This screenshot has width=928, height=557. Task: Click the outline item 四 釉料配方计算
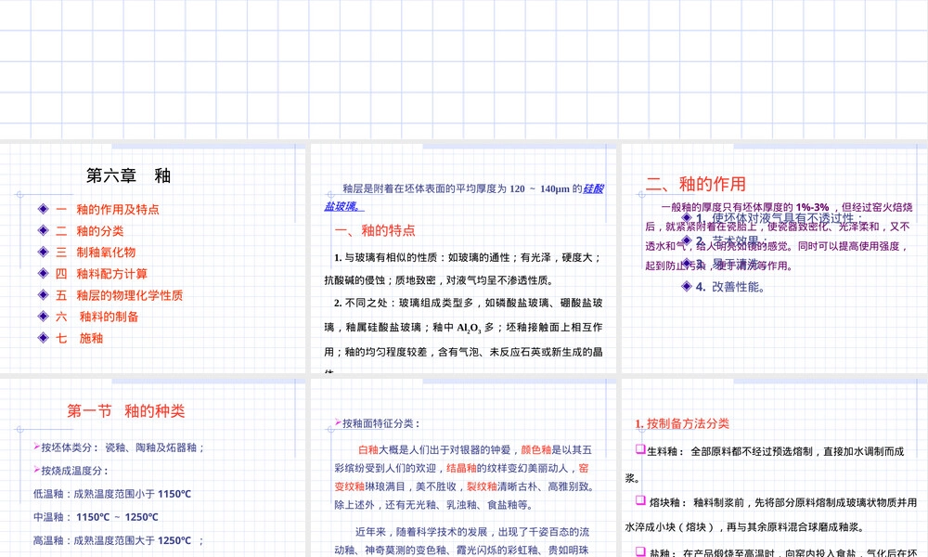coord(101,274)
